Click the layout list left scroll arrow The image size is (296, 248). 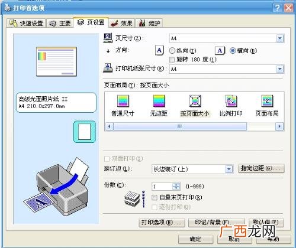click(109, 126)
